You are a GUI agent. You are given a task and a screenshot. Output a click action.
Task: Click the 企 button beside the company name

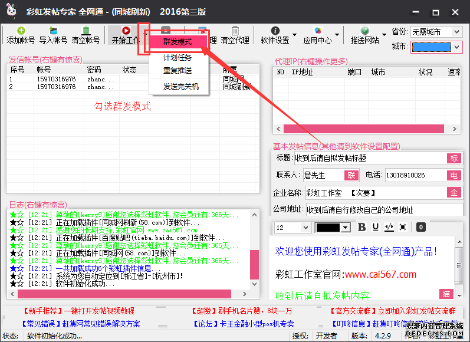(x=454, y=192)
